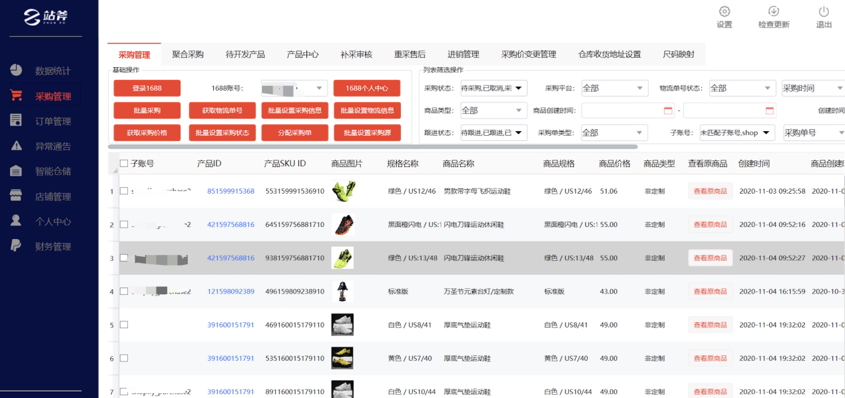Image resolution: width=845 pixels, height=398 pixels.
Task: Check the checkbox for row 5
Action: point(124,325)
